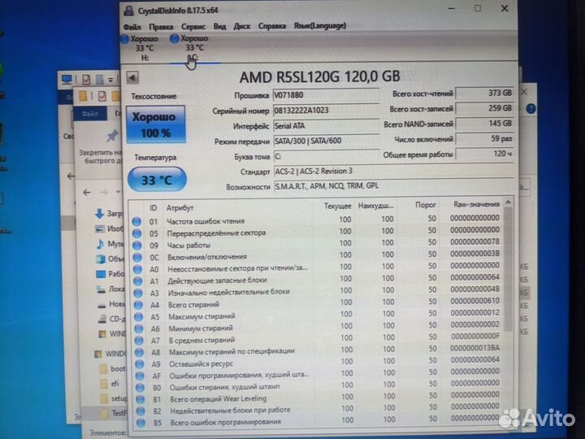Click the Стандарт field ACS-2

393,172
